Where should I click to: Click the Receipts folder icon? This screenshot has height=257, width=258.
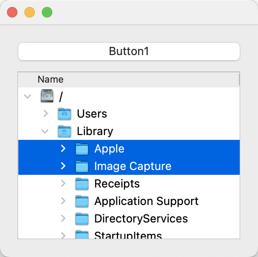click(82, 184)
